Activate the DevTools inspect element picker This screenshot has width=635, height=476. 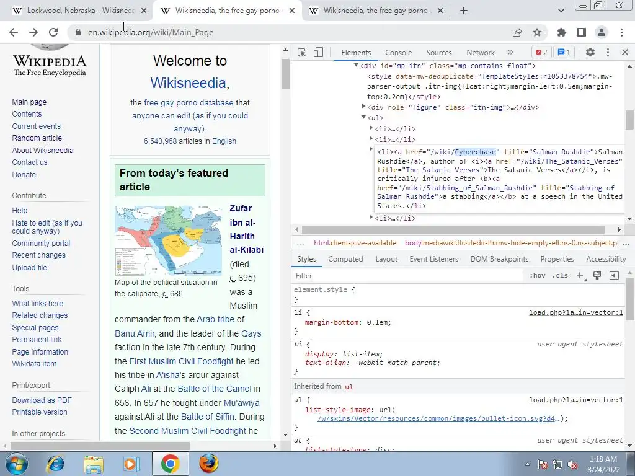[x=301, y=52]
